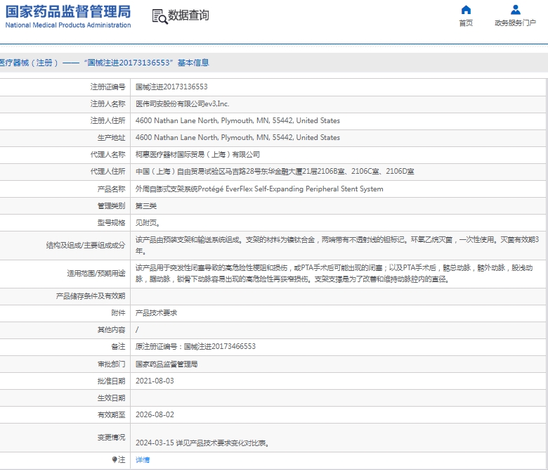Select original registration number 国械注进20173466553 remark
This screenshot has height=470, width=548.
coord(195,346)
